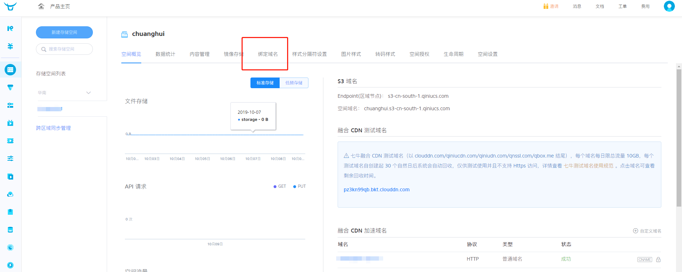Open the database cylinder sidebar icon

10,230
